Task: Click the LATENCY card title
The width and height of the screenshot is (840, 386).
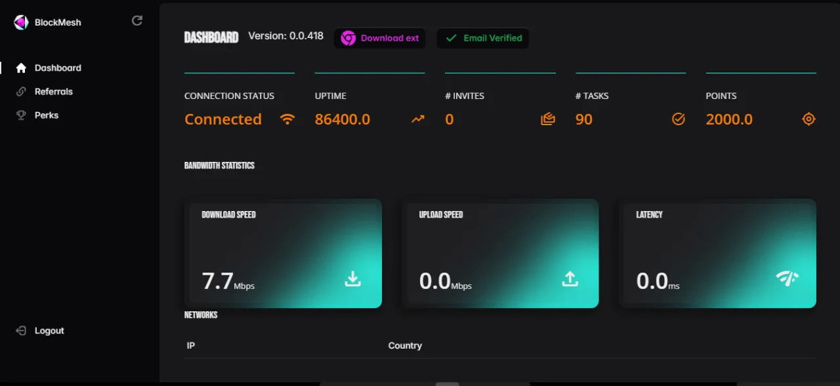Action: coord(650,214)
